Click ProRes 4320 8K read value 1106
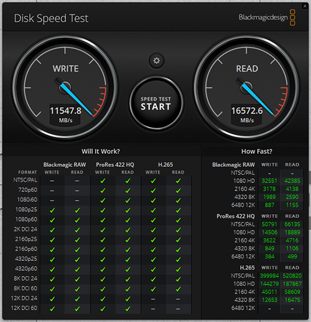This screenshot has width=311, height=322. (x=292, y=249)
